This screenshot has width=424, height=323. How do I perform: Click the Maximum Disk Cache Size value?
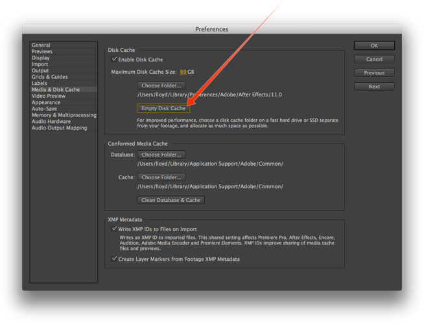pyautogui.click(x=183, y=72)
